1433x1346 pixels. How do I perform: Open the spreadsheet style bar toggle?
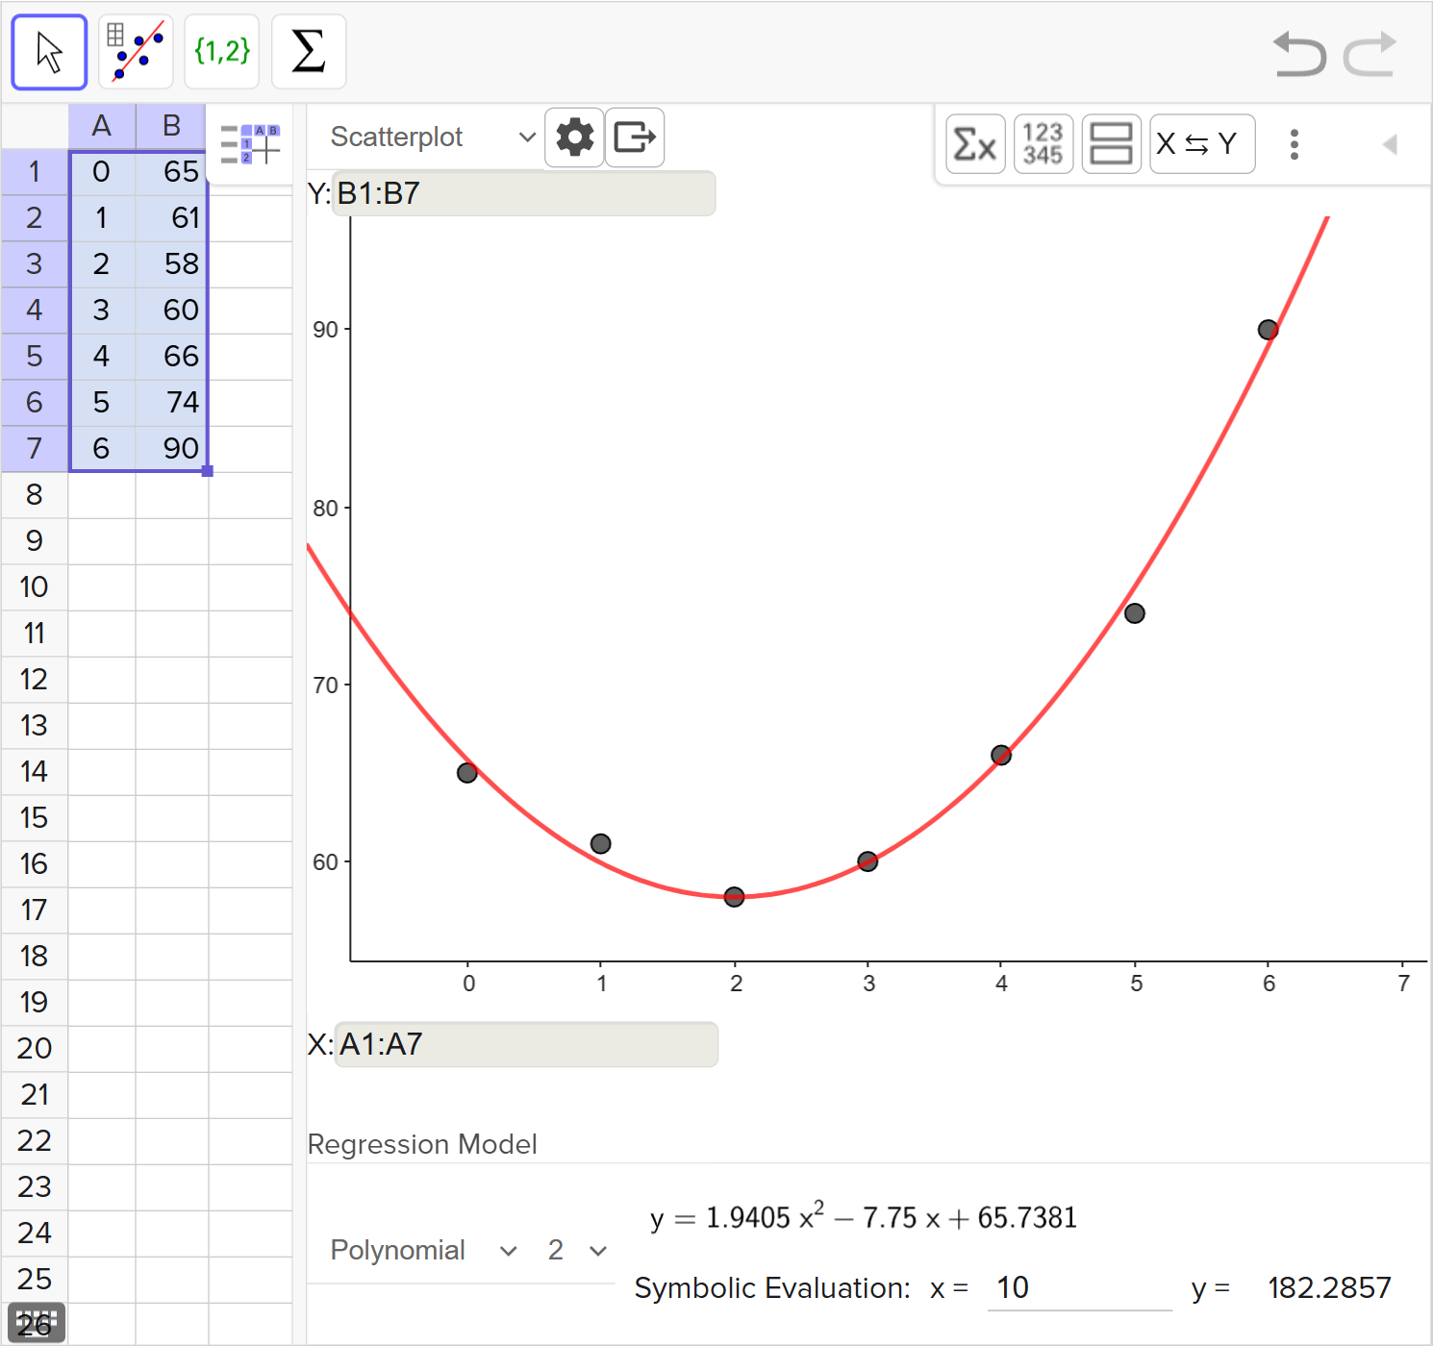[250, 144]
